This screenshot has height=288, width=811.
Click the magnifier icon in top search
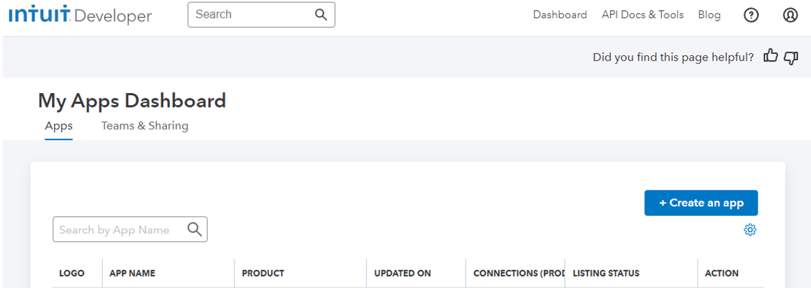[x=321, y=15]
